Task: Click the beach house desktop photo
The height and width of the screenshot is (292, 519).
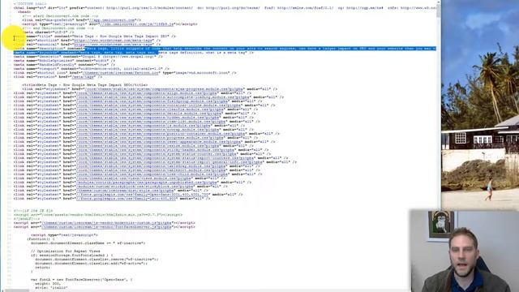Action: [480, 105]
